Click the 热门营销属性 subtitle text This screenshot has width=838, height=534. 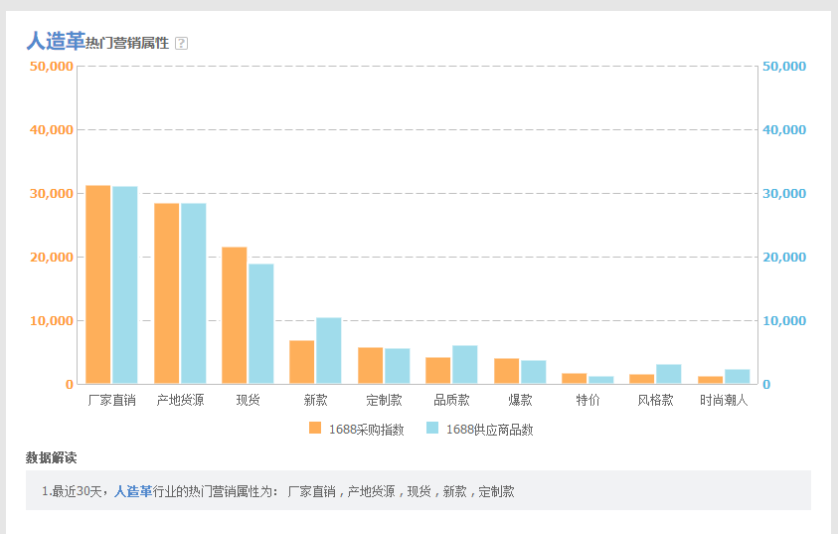pos(127,44)
